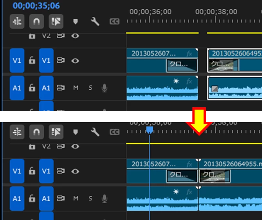This screenshot has width=262, height=220.
Task: Add Marker using lower timeline marker icon
Action: point(75,132)
